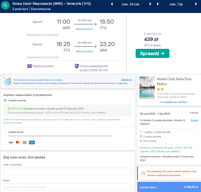The width and height of the screenshot is (201, 192).
Task: Click the 8 ofert(y) od label
Action: (152, 34)
